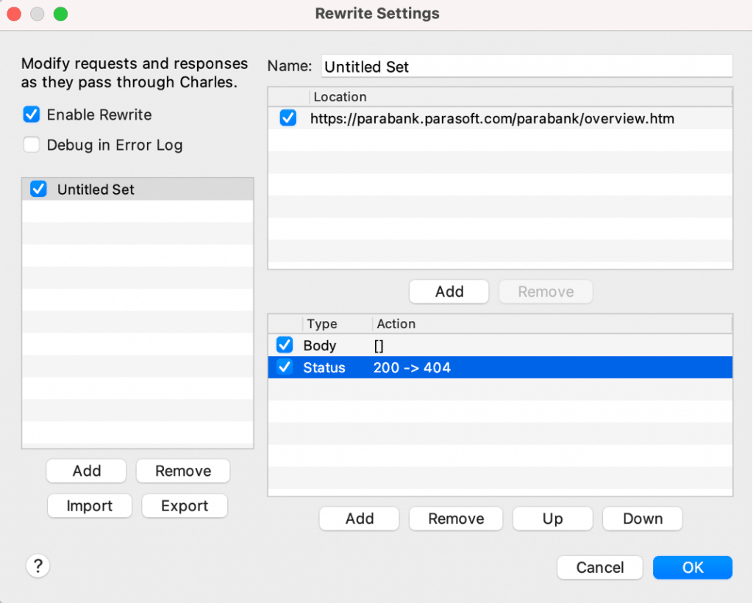Export the rewrite sets
This screenshot has width=753, height=603.
(x=184, y=506)
